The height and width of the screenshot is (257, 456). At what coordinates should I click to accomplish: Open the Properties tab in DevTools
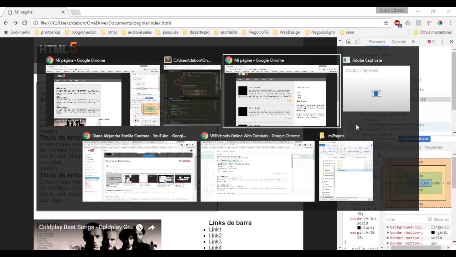tap(433, 147)
